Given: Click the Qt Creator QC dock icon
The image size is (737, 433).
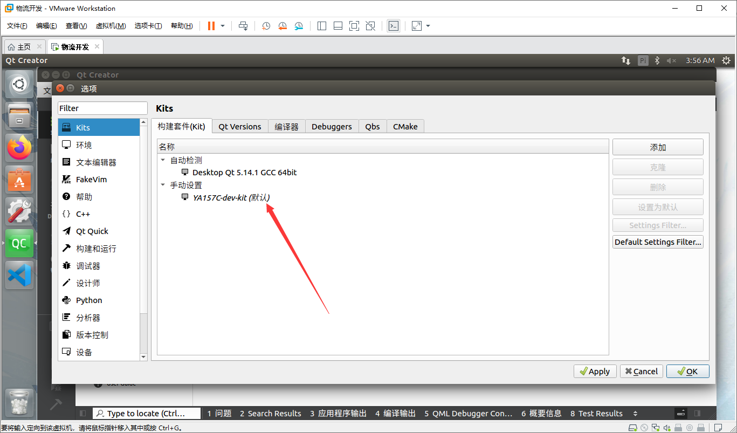Looking at the screenshot, I should tap(19, 243).
